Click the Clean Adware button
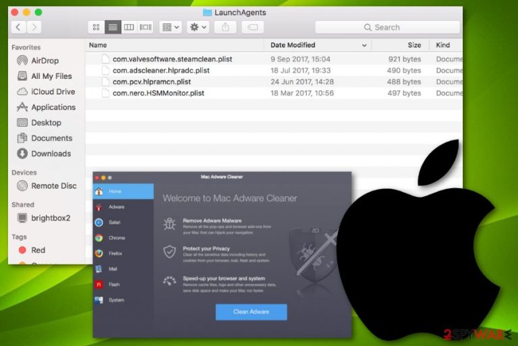This screenshot has height=346, width=518. point(251,312)
